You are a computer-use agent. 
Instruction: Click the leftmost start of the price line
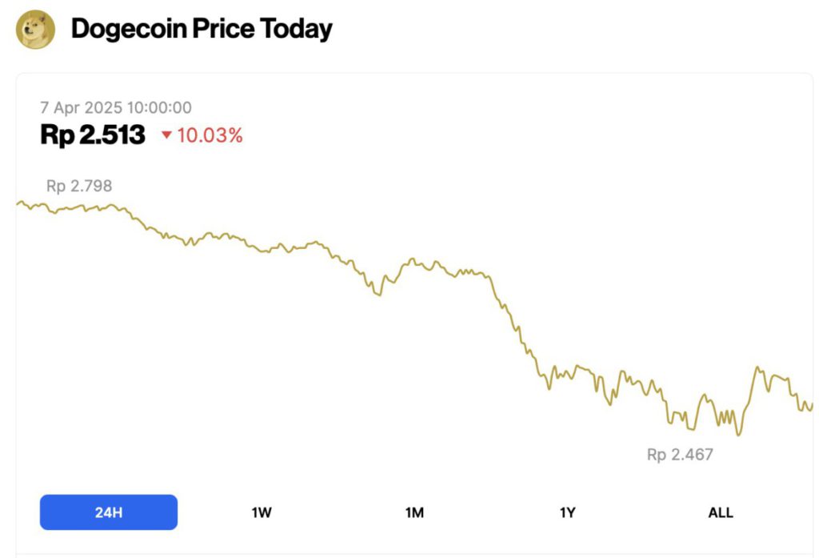pos(18,203)
